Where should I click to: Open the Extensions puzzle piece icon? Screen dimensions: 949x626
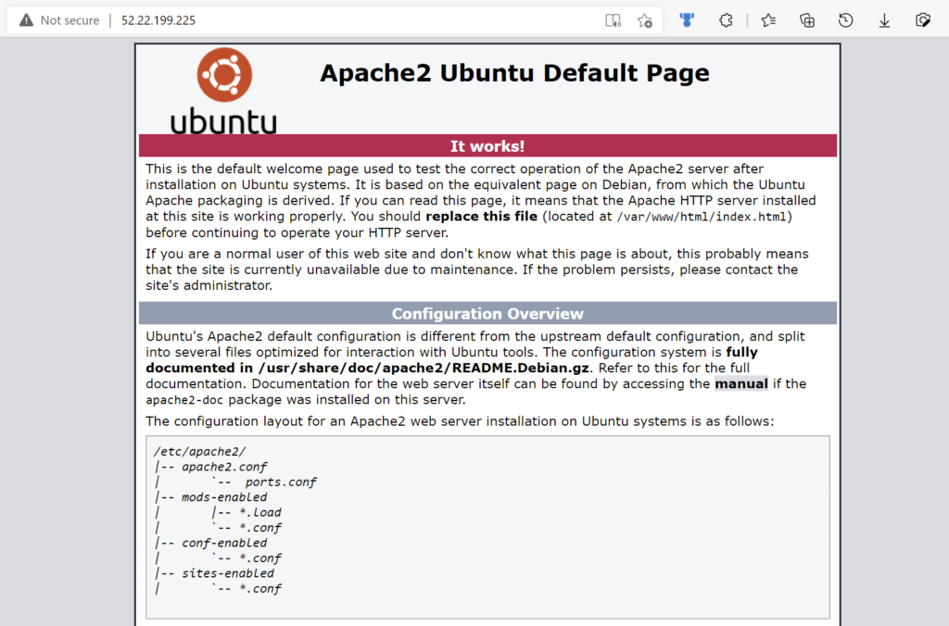tap(726, 20)
